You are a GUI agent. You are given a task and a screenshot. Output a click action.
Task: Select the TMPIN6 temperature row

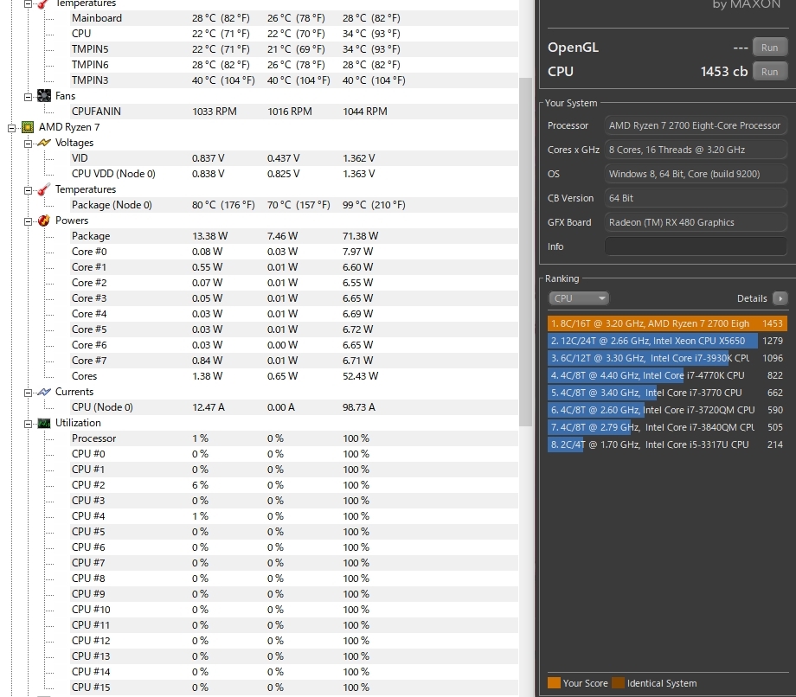point(294,65)
